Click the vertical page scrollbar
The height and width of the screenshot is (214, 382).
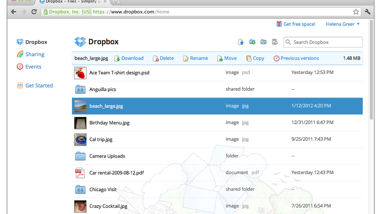[371, 70]
